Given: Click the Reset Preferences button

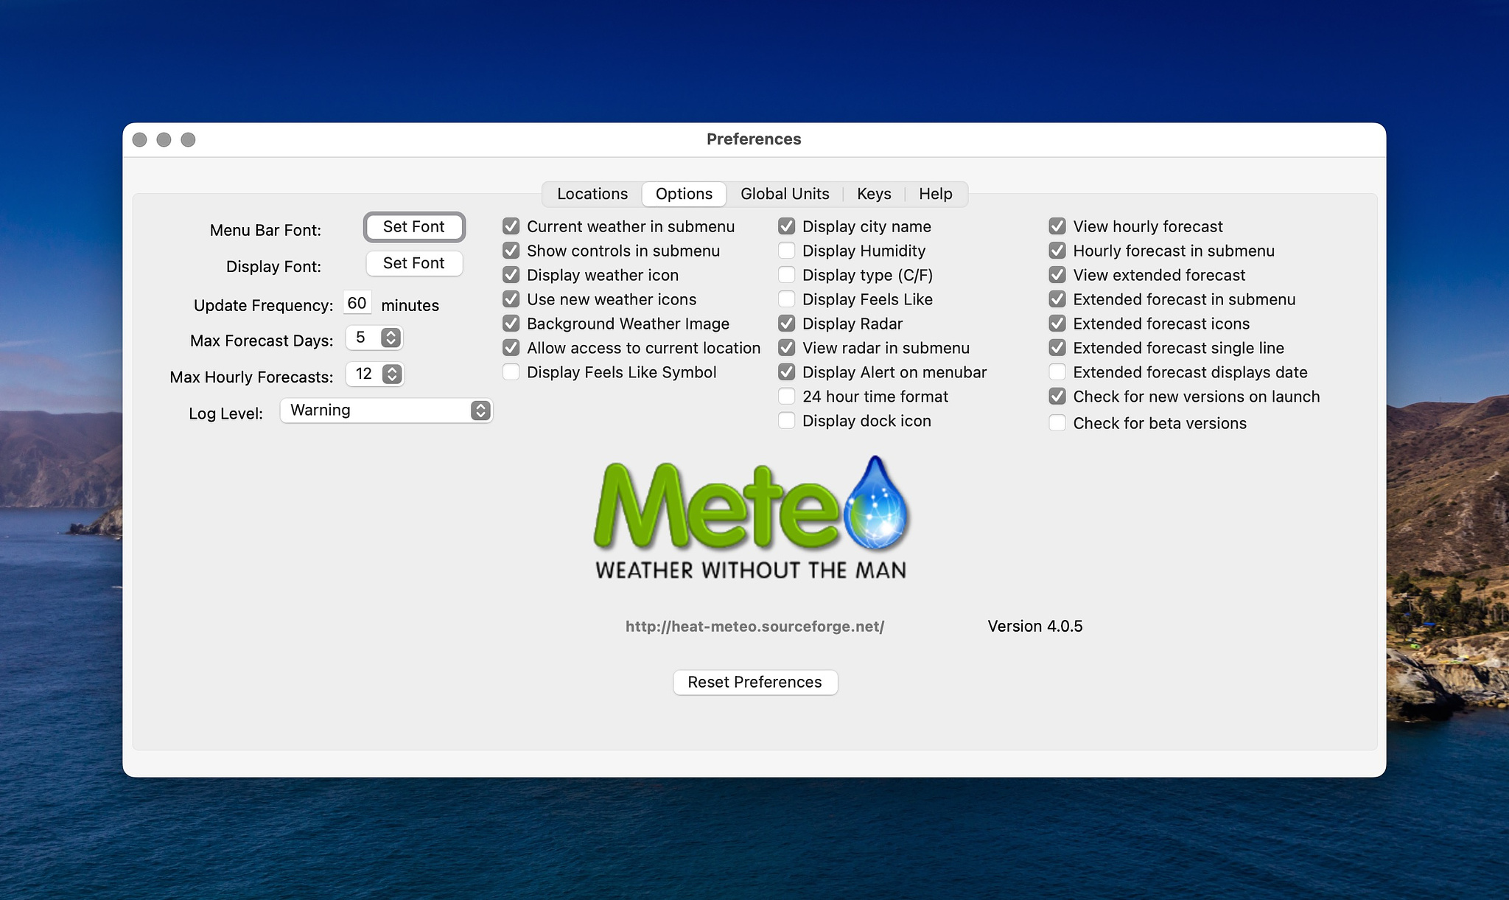Looking at the screenshot, I should [x=755, y=682].
